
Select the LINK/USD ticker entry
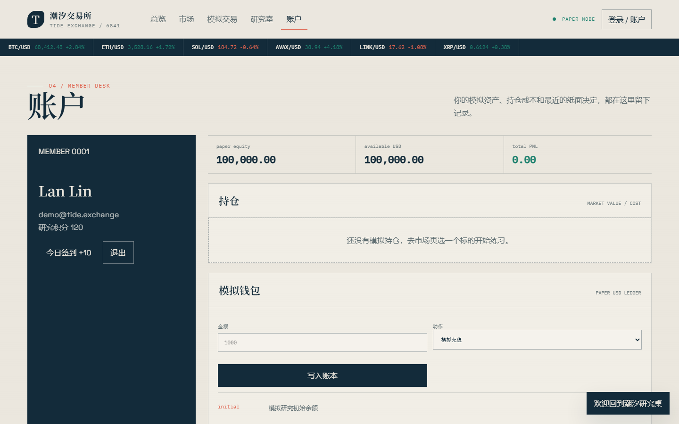[x=393, y=47]
